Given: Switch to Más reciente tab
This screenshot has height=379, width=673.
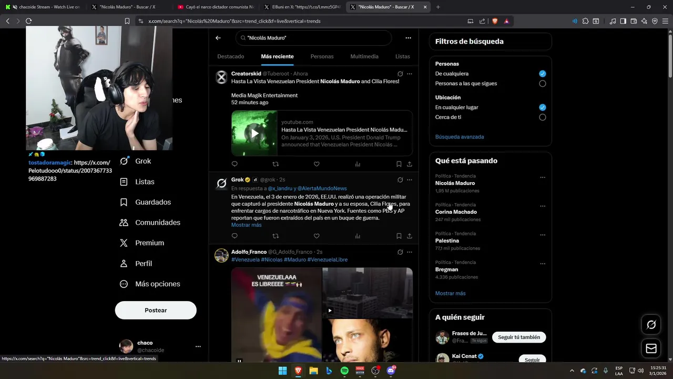Looking at the screenshot, I should (x=277, y=56).
